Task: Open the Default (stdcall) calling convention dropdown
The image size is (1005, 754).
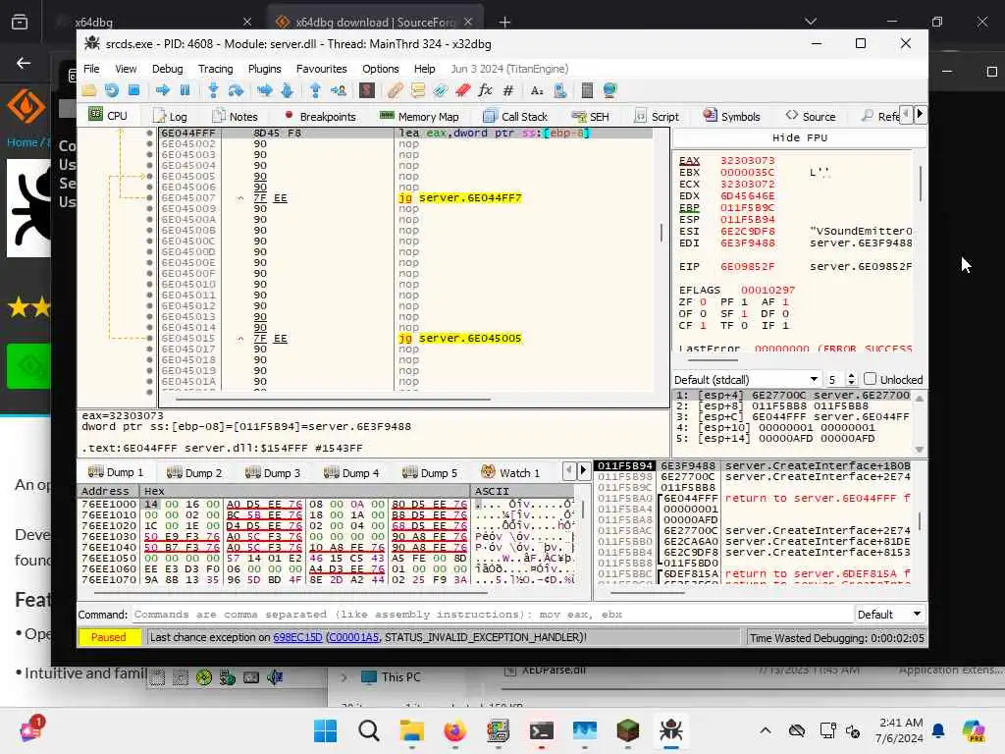Action: tap(747, 380)
